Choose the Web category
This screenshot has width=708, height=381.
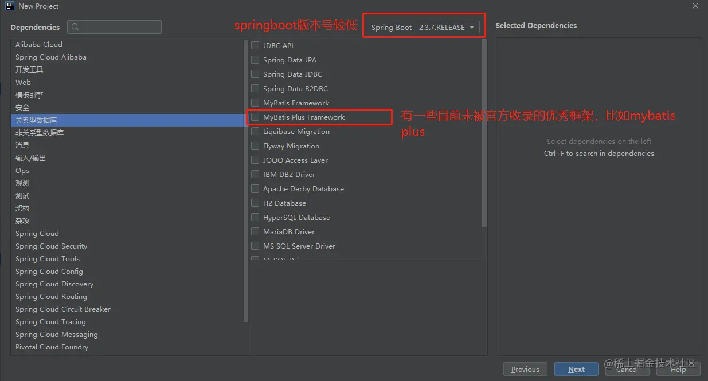[x=127, y=82]
